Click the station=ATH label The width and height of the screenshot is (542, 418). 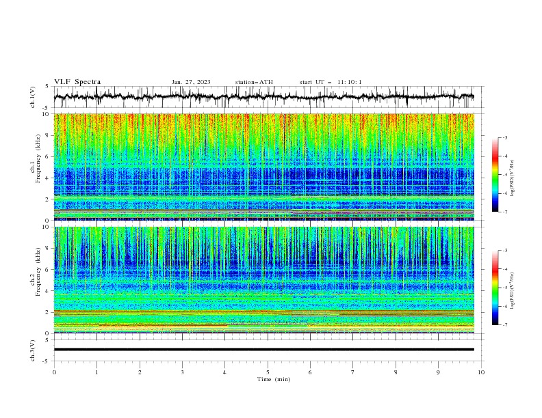(x=254, y=82)
